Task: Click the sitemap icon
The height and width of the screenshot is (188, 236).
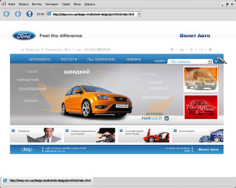Action: (x=191, y=50)
